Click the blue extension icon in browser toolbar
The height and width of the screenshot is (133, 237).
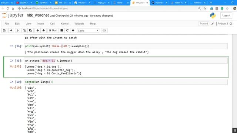pos(211,8)
